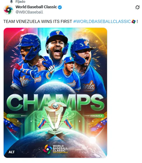
Task: Click the pin icon beside Fijado
Action: tap(12, 2)
